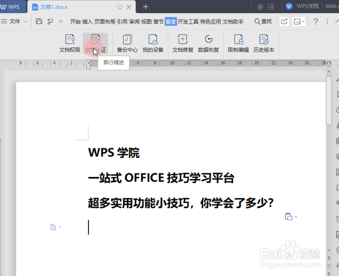The height and width of the screenshot is (276, 339).
Task: Click the vertical scrollbar thumb
Action: tap(329, 100)
